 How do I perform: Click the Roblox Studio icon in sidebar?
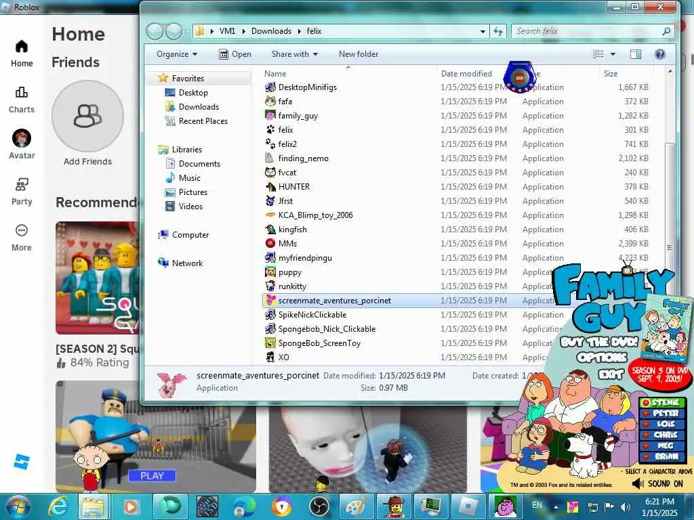[22, 462]
